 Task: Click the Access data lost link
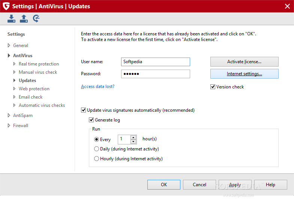97,87
